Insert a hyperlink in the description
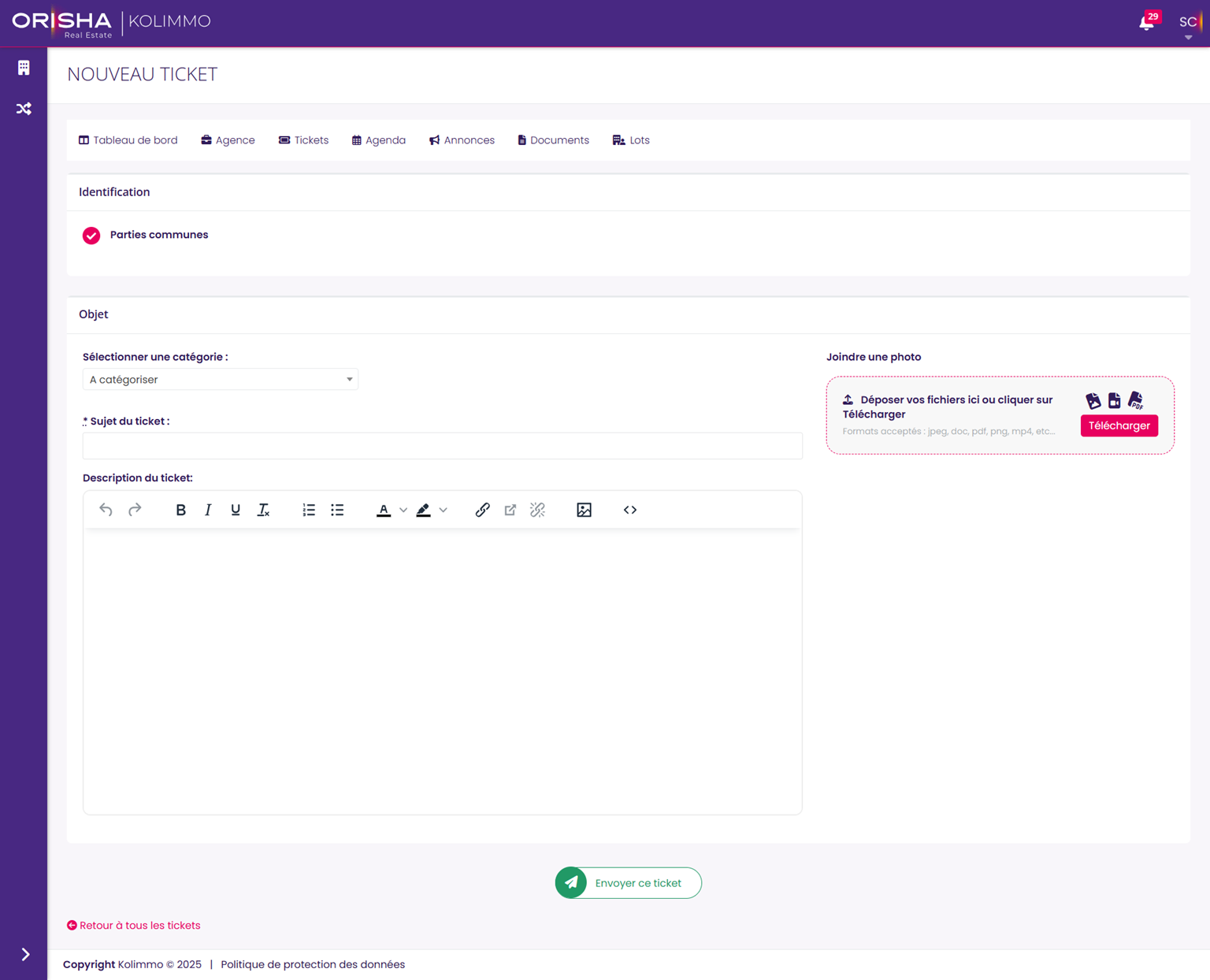The height and width of the screenshot is (980, 1210). [483, 510]
